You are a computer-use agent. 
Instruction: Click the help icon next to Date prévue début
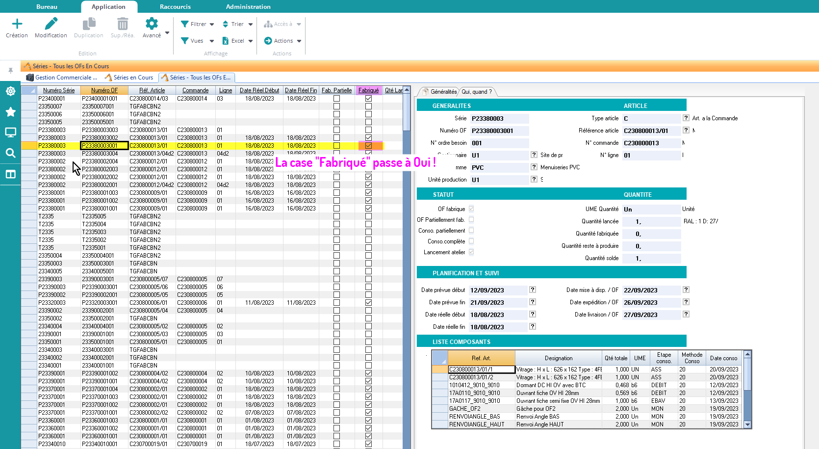pyautogui.click(x=533, y=290)
